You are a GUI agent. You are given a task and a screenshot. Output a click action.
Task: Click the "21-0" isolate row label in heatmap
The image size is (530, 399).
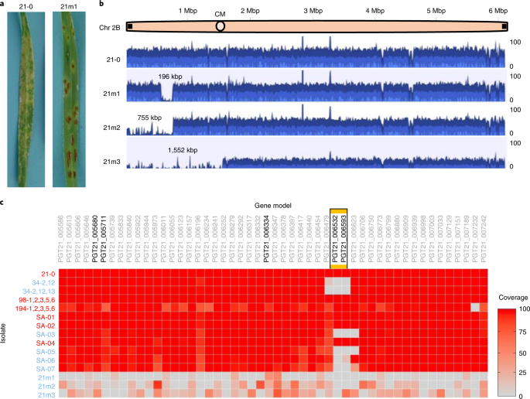(48, 274)
